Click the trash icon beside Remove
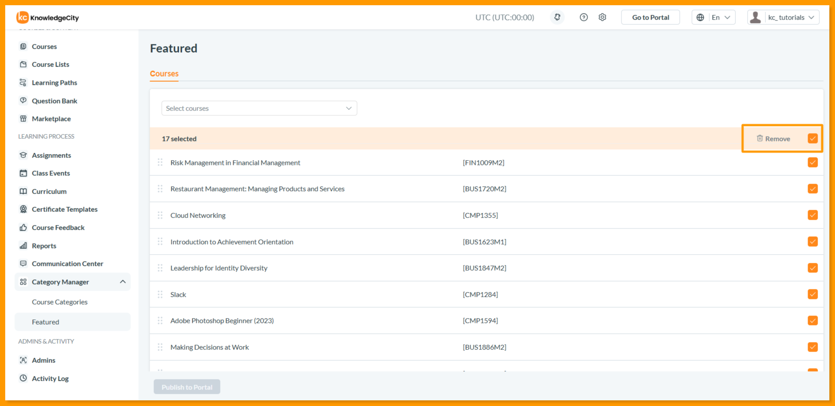This screenshot has width=835, height=406. [x=760, y=138]
